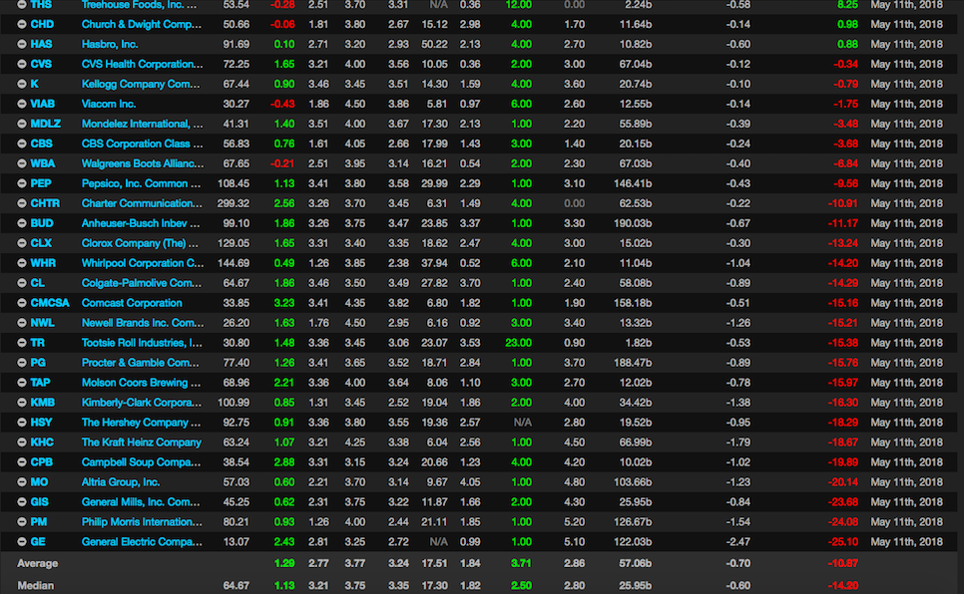Open Comcast Corporation company link
This screenshot has height=594, width=964.
(x=132, y=303)
